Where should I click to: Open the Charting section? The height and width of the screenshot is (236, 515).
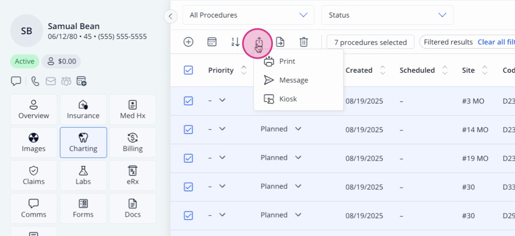click(x=83, y=143)
